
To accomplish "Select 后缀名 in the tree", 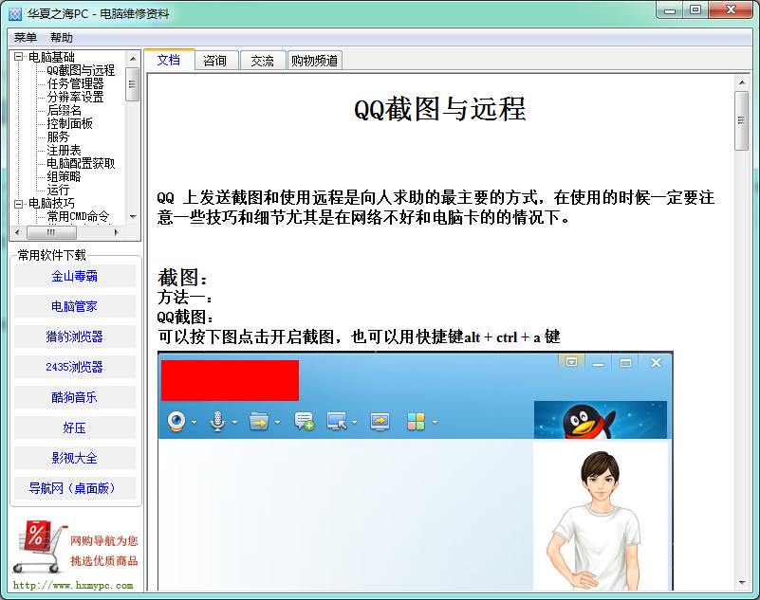I will point(64,110).
